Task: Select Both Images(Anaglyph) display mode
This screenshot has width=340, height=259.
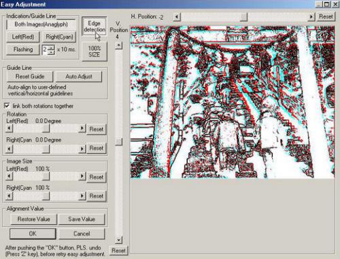Action: click(41, 24)
